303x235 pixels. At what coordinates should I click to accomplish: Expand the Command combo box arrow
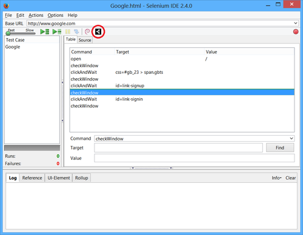click(x=291, y=139)
